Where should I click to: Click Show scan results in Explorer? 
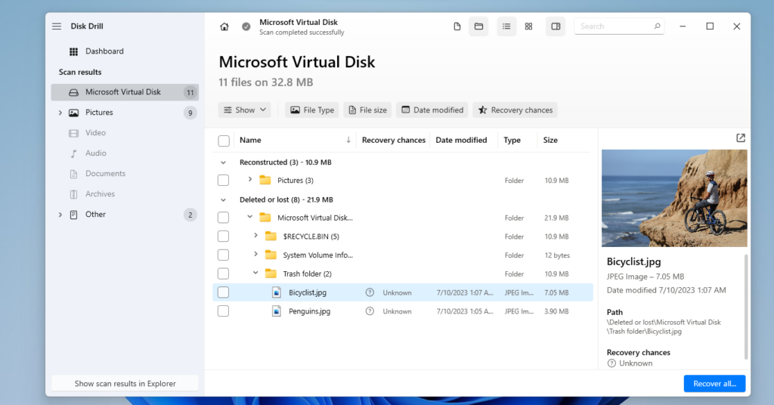click(x=125, y=383)
